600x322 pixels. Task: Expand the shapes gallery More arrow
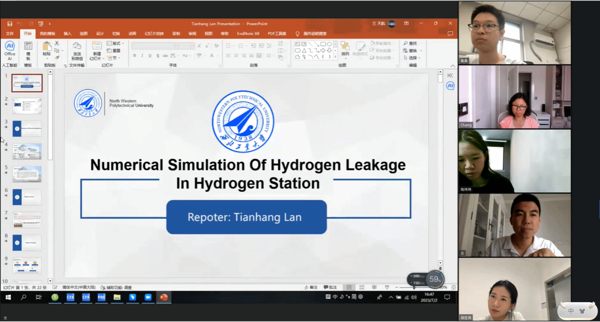[x=335, y=57]
